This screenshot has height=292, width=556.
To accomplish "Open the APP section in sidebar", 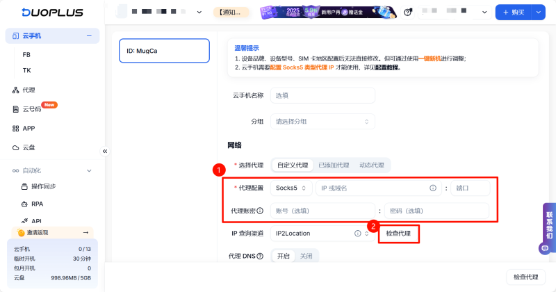I will click(x=29, y=129).
